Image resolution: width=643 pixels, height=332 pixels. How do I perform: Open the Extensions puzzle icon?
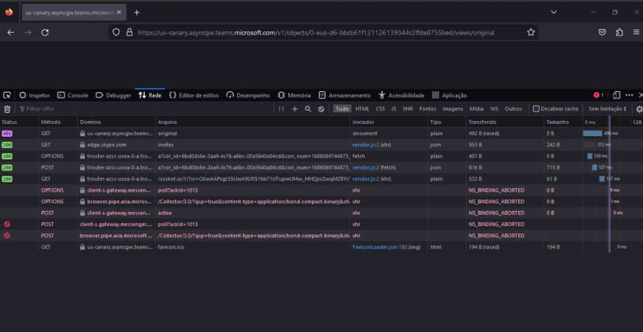(619, 32)
